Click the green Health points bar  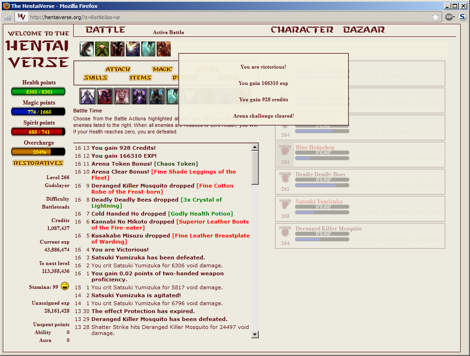pos(38,92)
